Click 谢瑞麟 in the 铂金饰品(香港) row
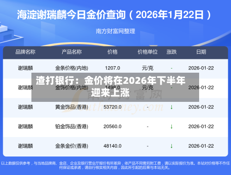The height and width of the screenshot is (175, 231). point(25,126)
